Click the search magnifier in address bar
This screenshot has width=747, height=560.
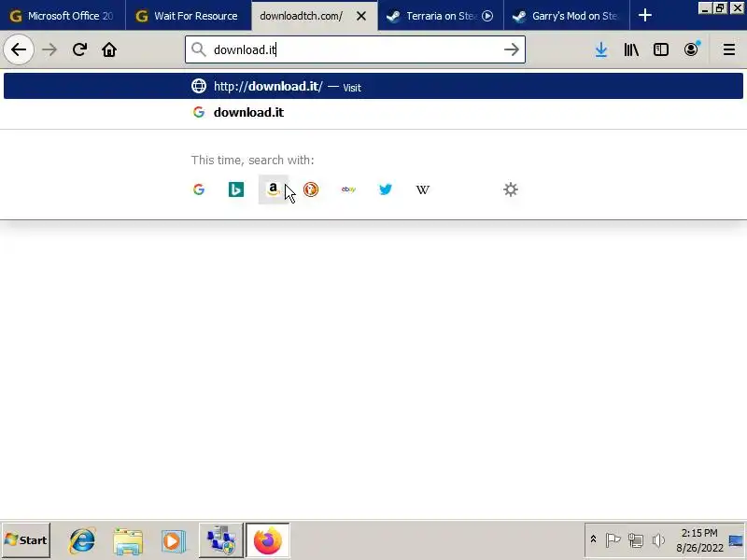(x=198, y=49)
